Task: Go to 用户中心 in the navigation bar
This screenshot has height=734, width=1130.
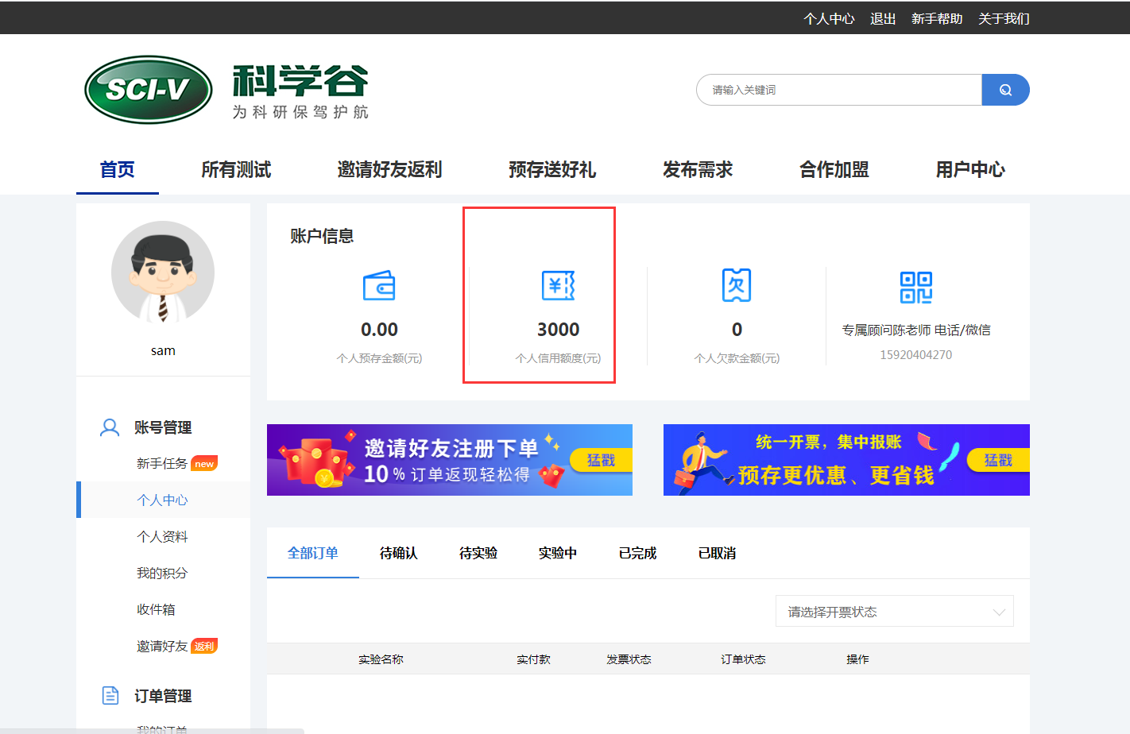Action: click(970, 170)
